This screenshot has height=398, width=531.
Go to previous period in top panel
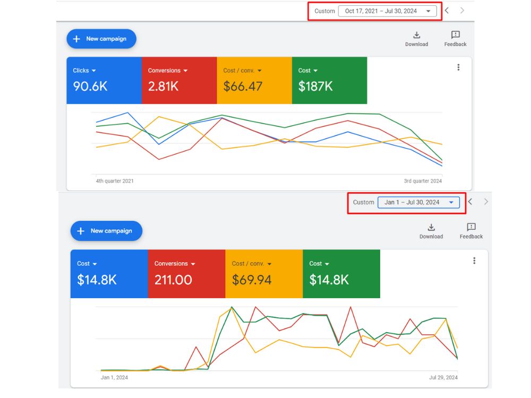[447, 11]
